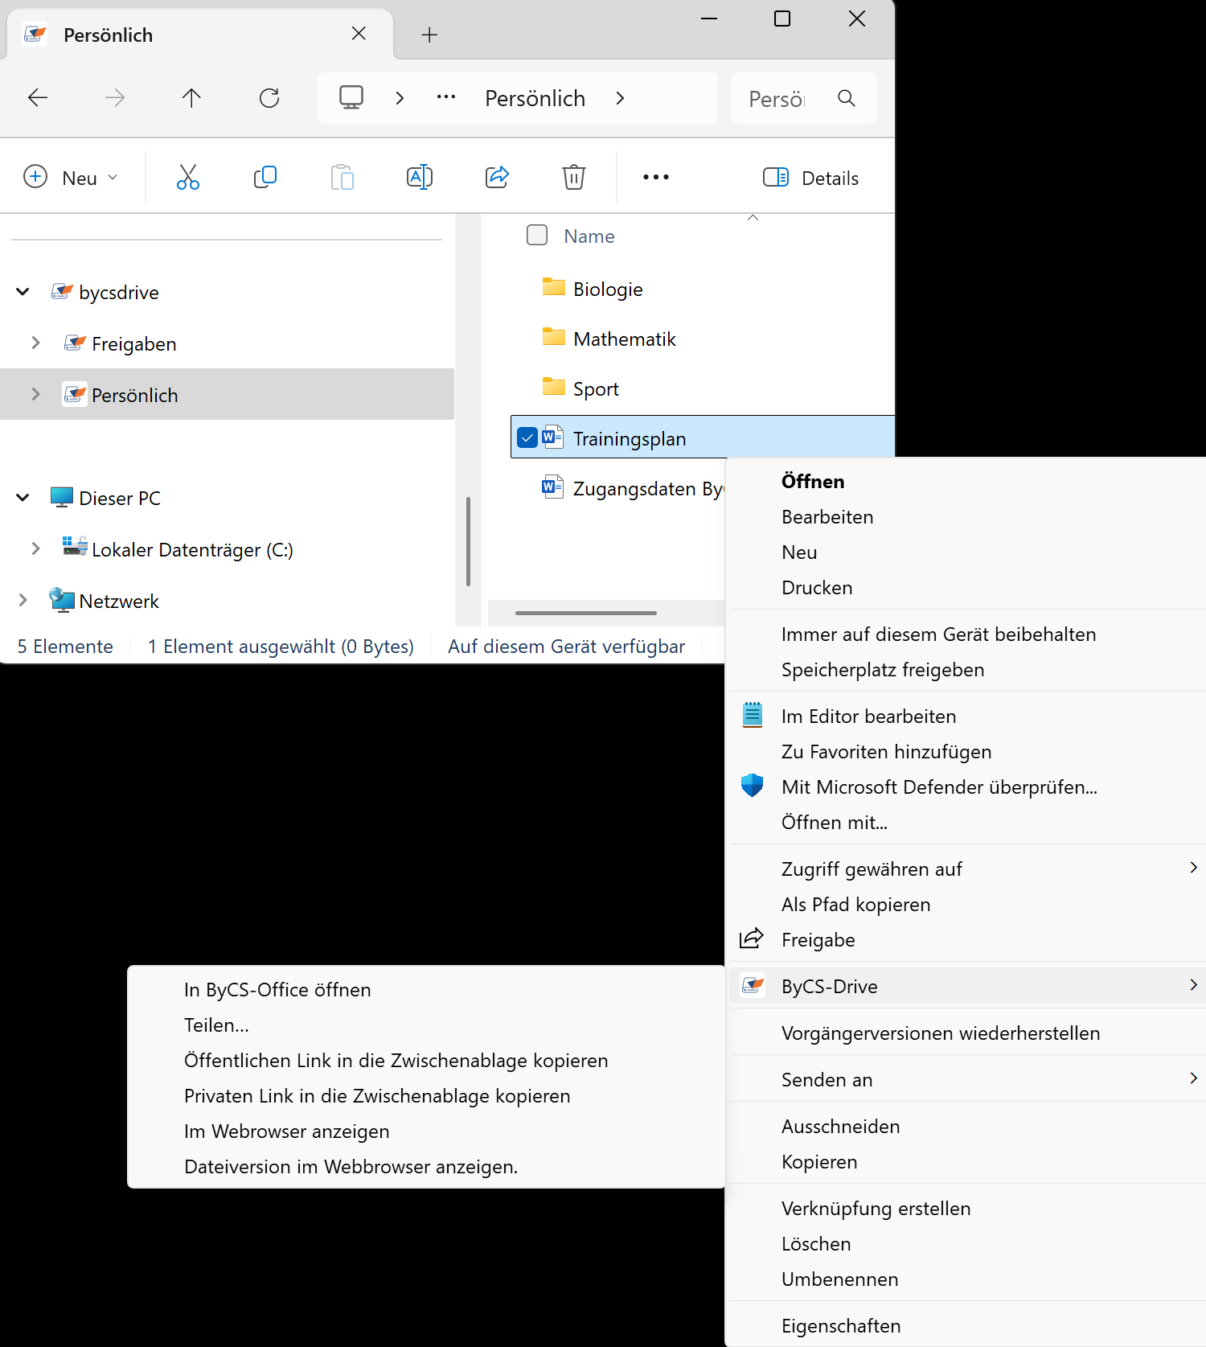Toggle the Details pane
1206x1347 pixels.
pos(810,178)
